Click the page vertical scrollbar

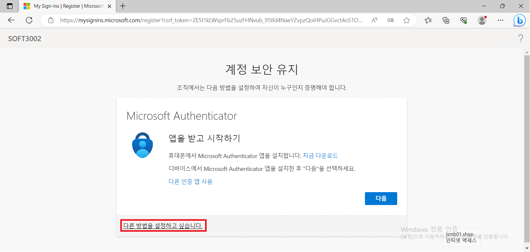click(527, 148)
